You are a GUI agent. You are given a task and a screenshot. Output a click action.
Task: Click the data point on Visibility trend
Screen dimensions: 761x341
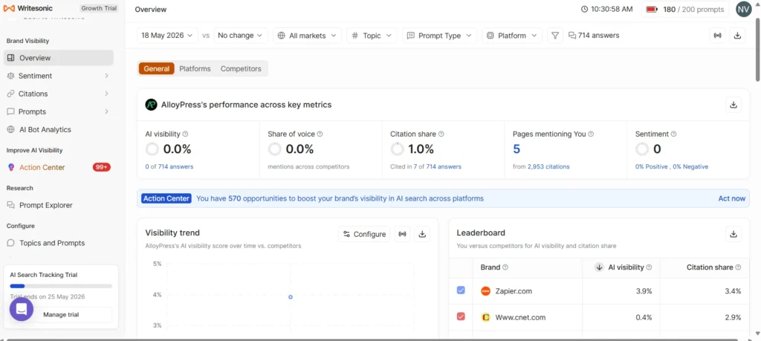pyautogui.click(x=291, y=297)
